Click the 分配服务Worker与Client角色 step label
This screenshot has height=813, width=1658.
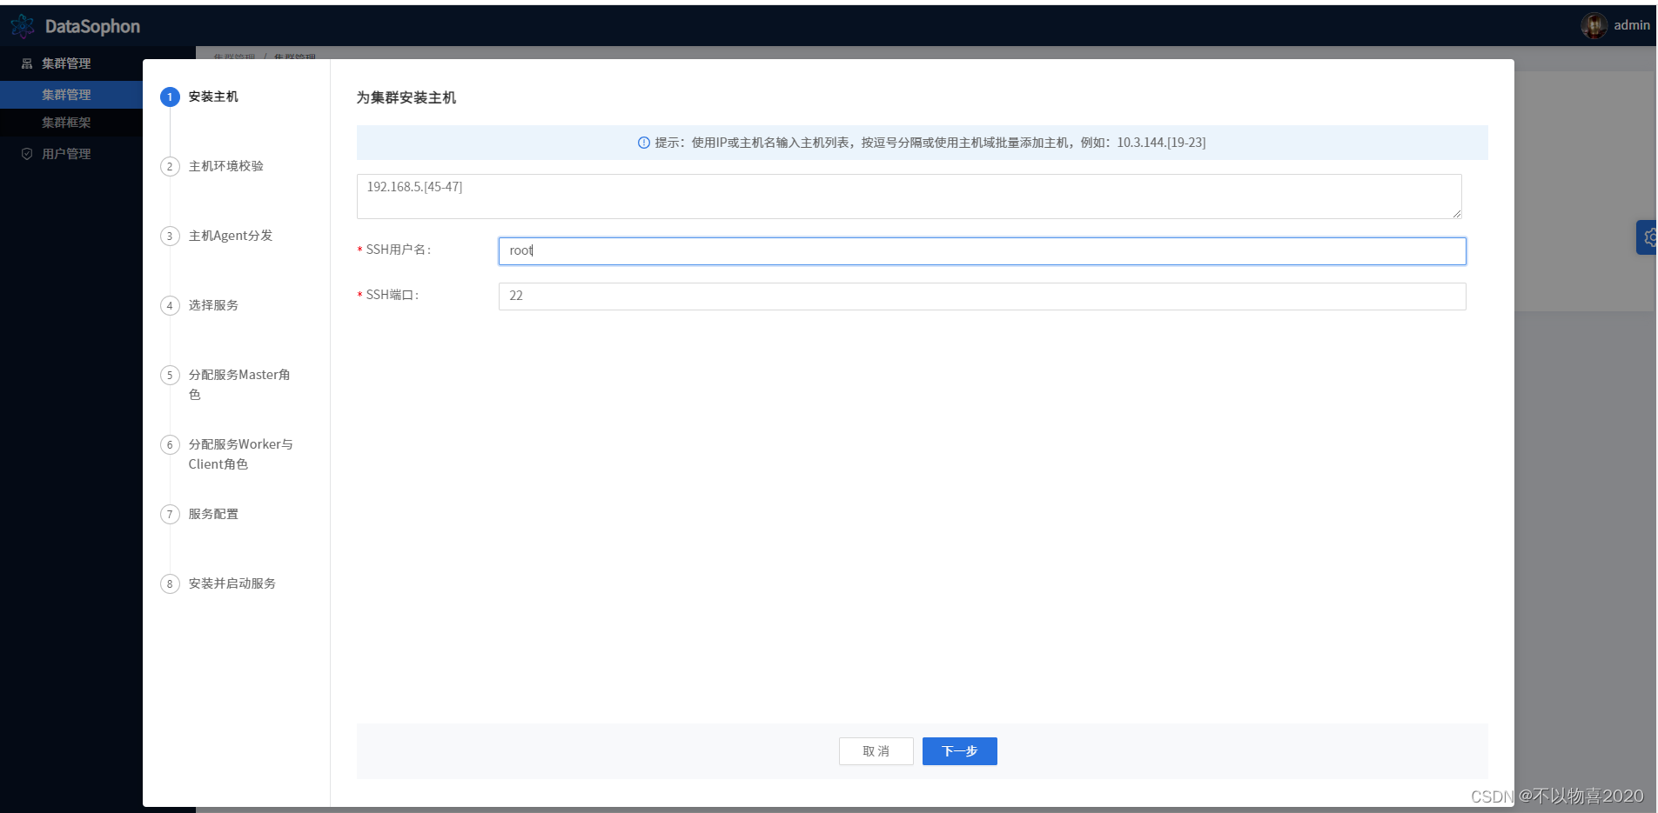click(x=241, y=454)
